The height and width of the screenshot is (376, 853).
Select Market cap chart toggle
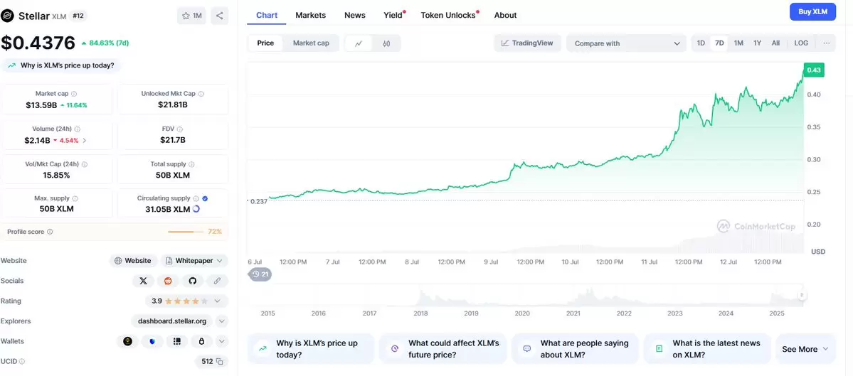click(311, 43)
